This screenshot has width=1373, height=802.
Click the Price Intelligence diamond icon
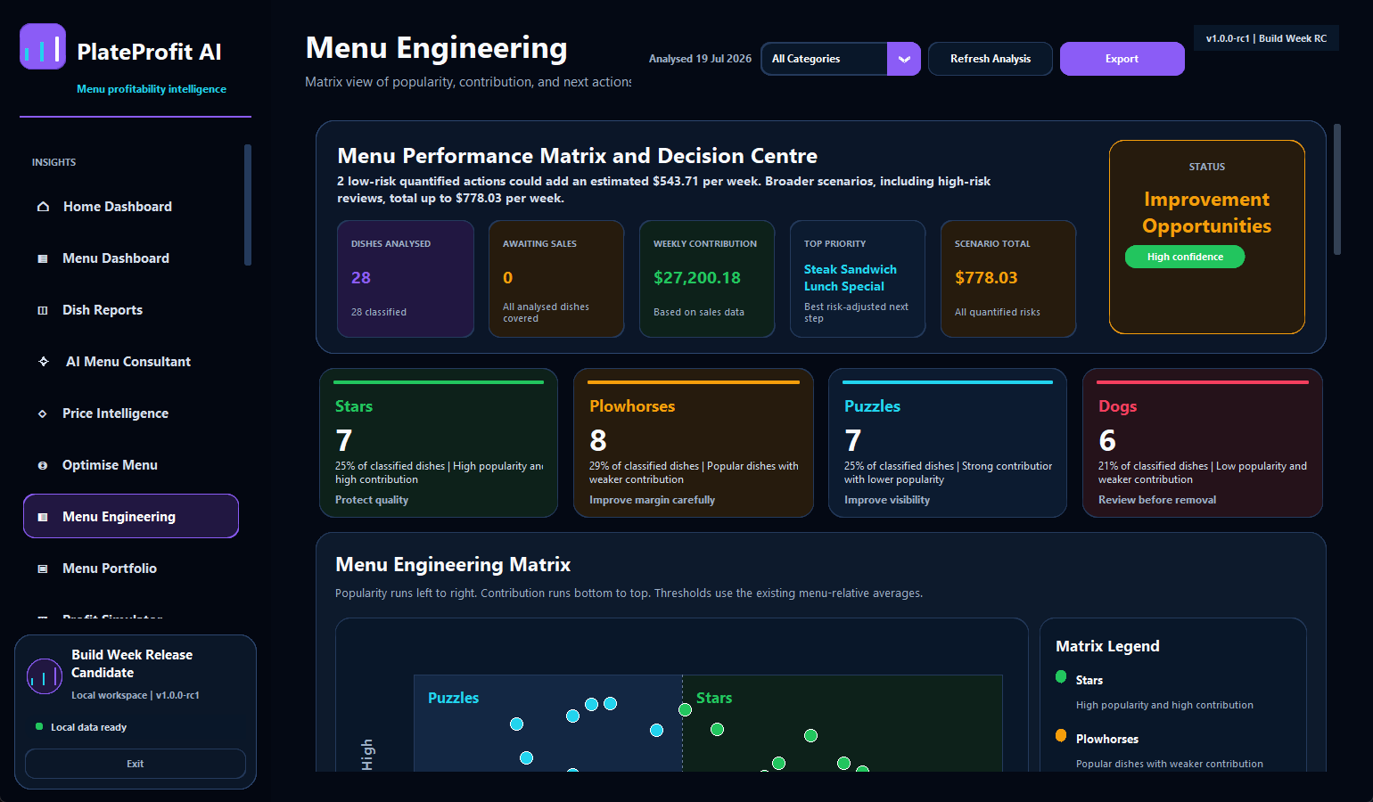pos(43,413)
